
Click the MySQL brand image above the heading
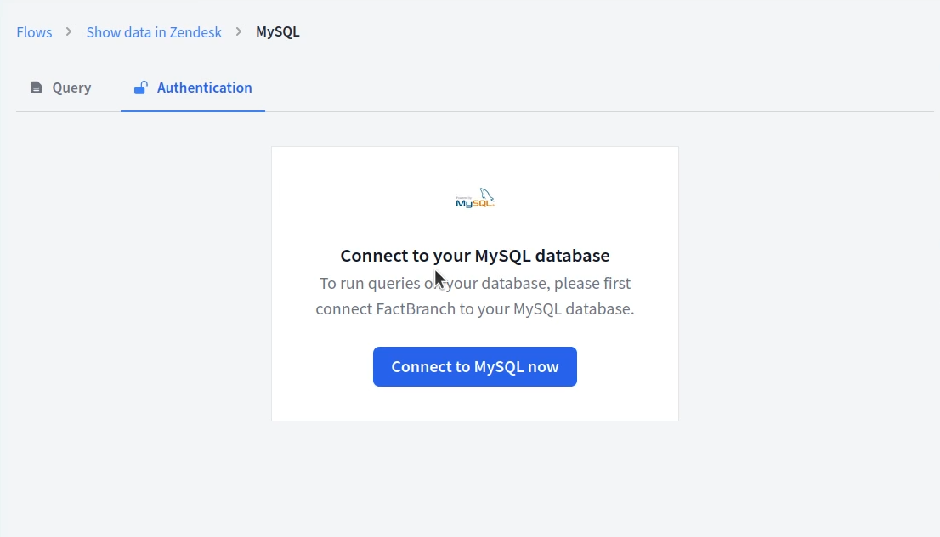point(474,198)
